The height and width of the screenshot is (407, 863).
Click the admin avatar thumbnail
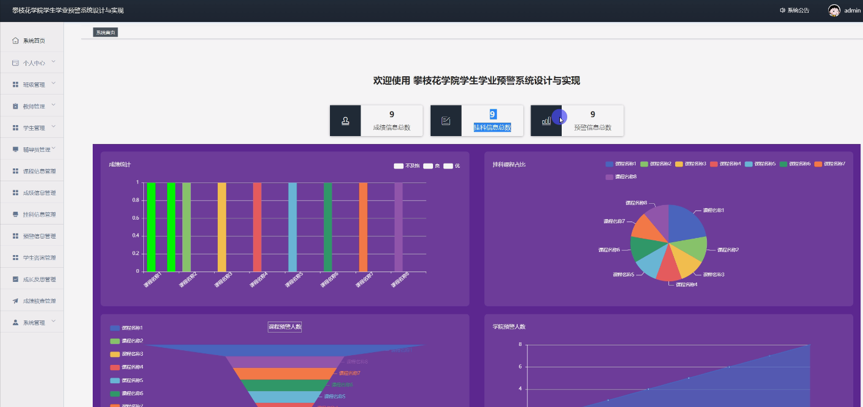click(834, 10)
